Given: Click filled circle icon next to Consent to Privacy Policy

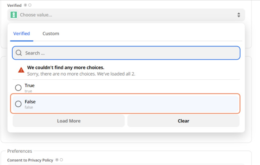Looking at the screenshot, I should (57, 160).
